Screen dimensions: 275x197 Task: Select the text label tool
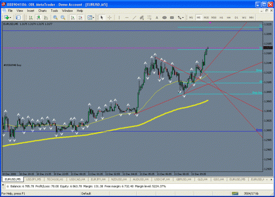coord(172,18)
